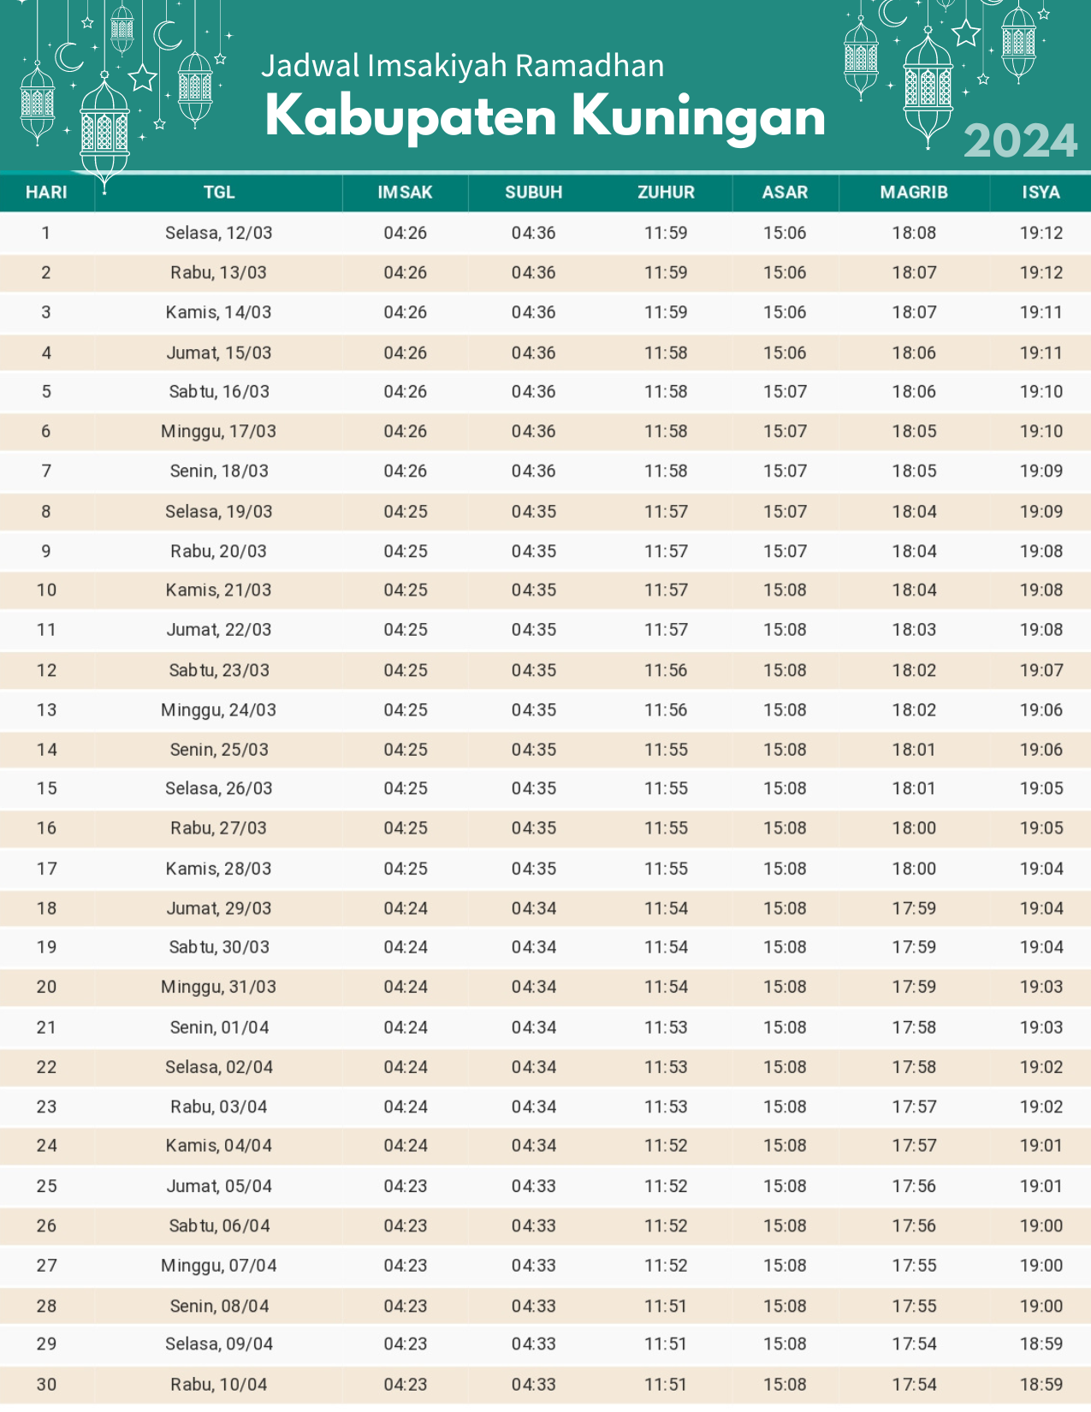Click Isya time 19:04 for Kamis, 28/03
The height and width of the screenshot is (1412, 1091).
point(1041,869)
